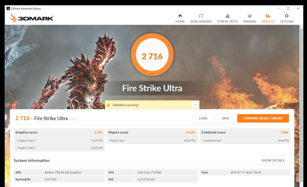
Task: Click the Graphics test 2 row
Action: tap(59, 148)
